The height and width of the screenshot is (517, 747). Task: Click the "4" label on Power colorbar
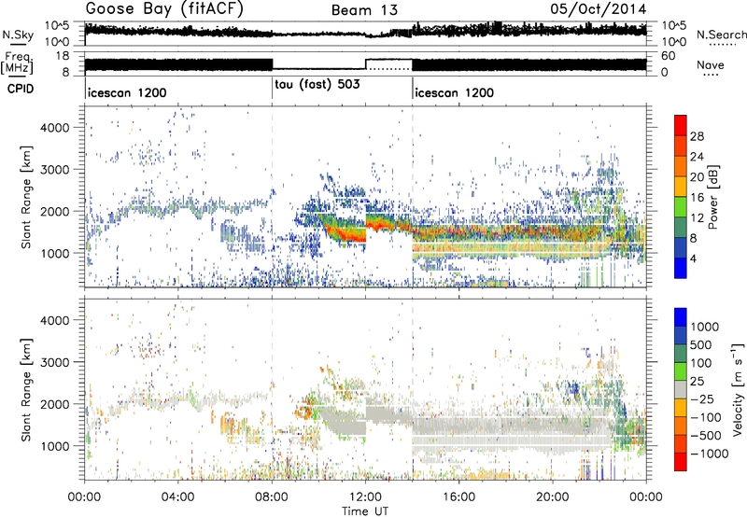coord(693,259)
